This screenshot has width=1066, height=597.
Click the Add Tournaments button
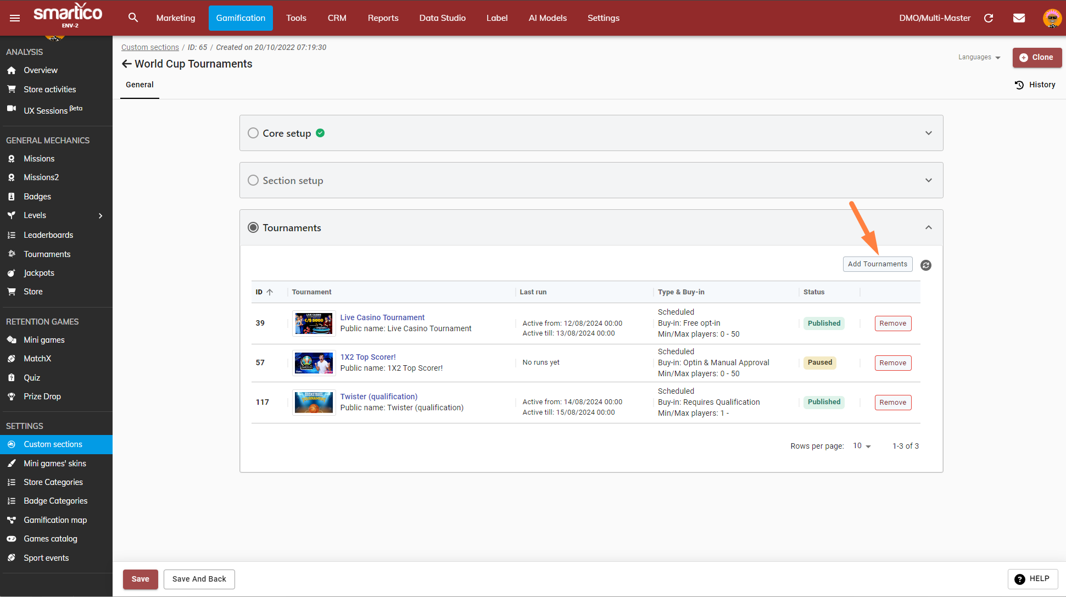coord(877,264)
